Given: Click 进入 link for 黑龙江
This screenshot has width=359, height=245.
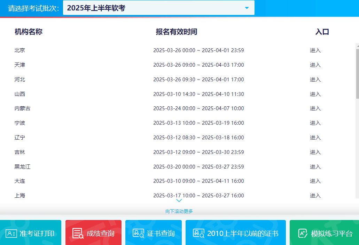Looking at the screenshot, I should coord(315,167).
